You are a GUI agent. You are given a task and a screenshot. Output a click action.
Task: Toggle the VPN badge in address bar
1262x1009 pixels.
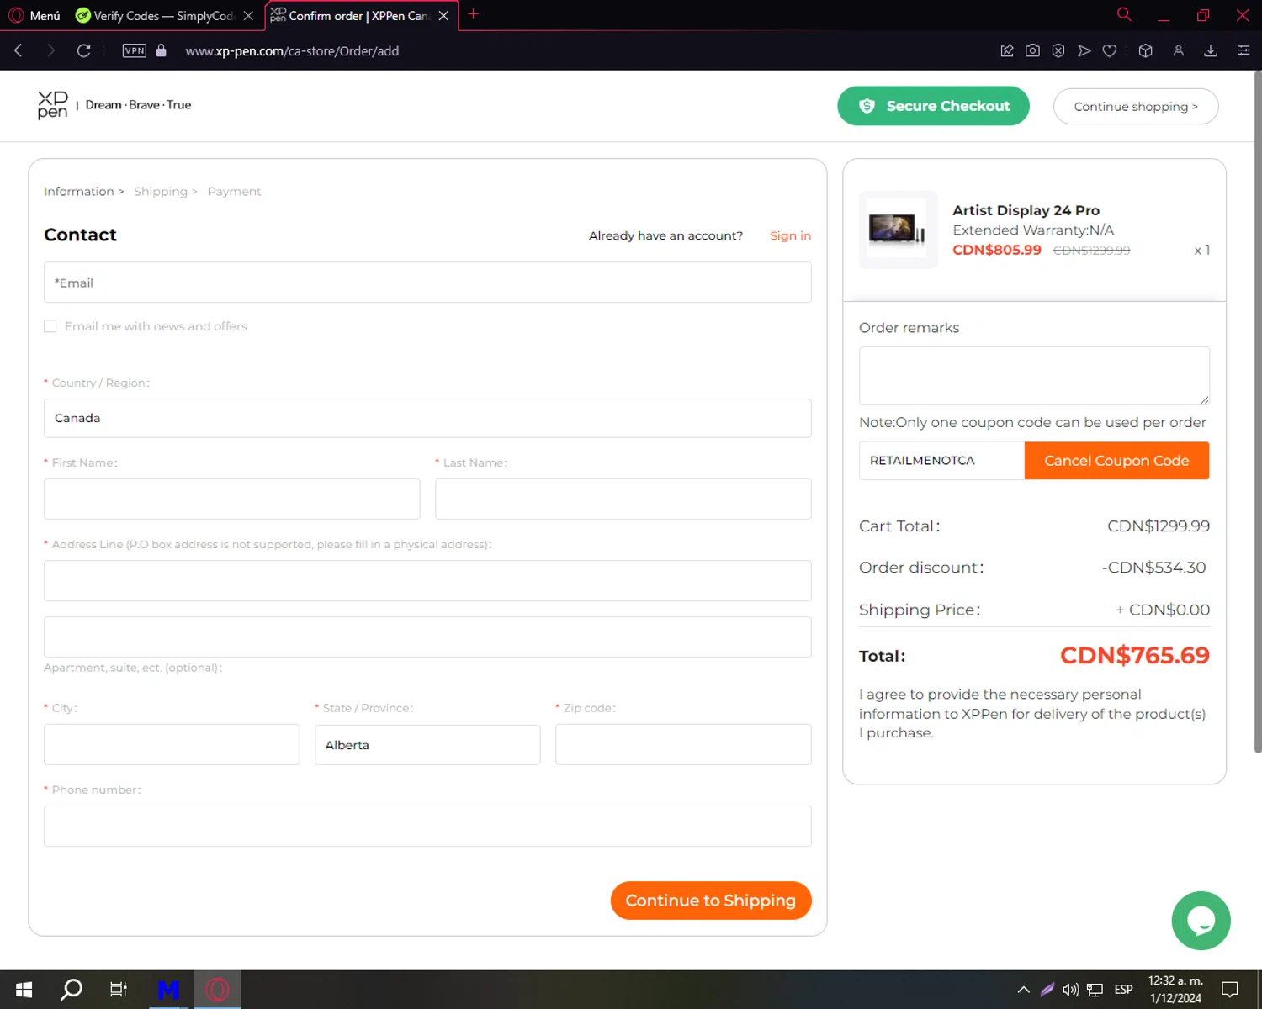pos(135,50)
